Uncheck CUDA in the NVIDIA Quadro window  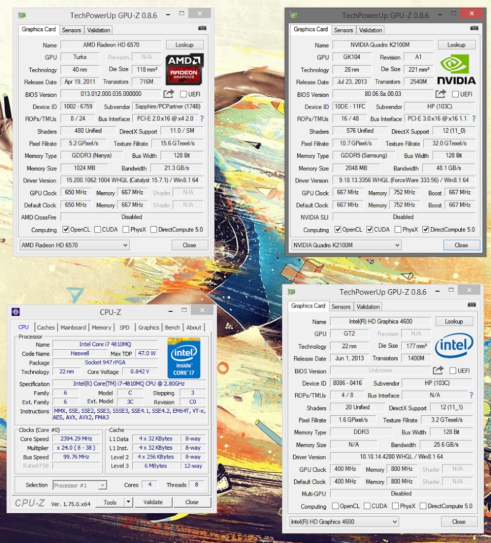pos(370,229)
